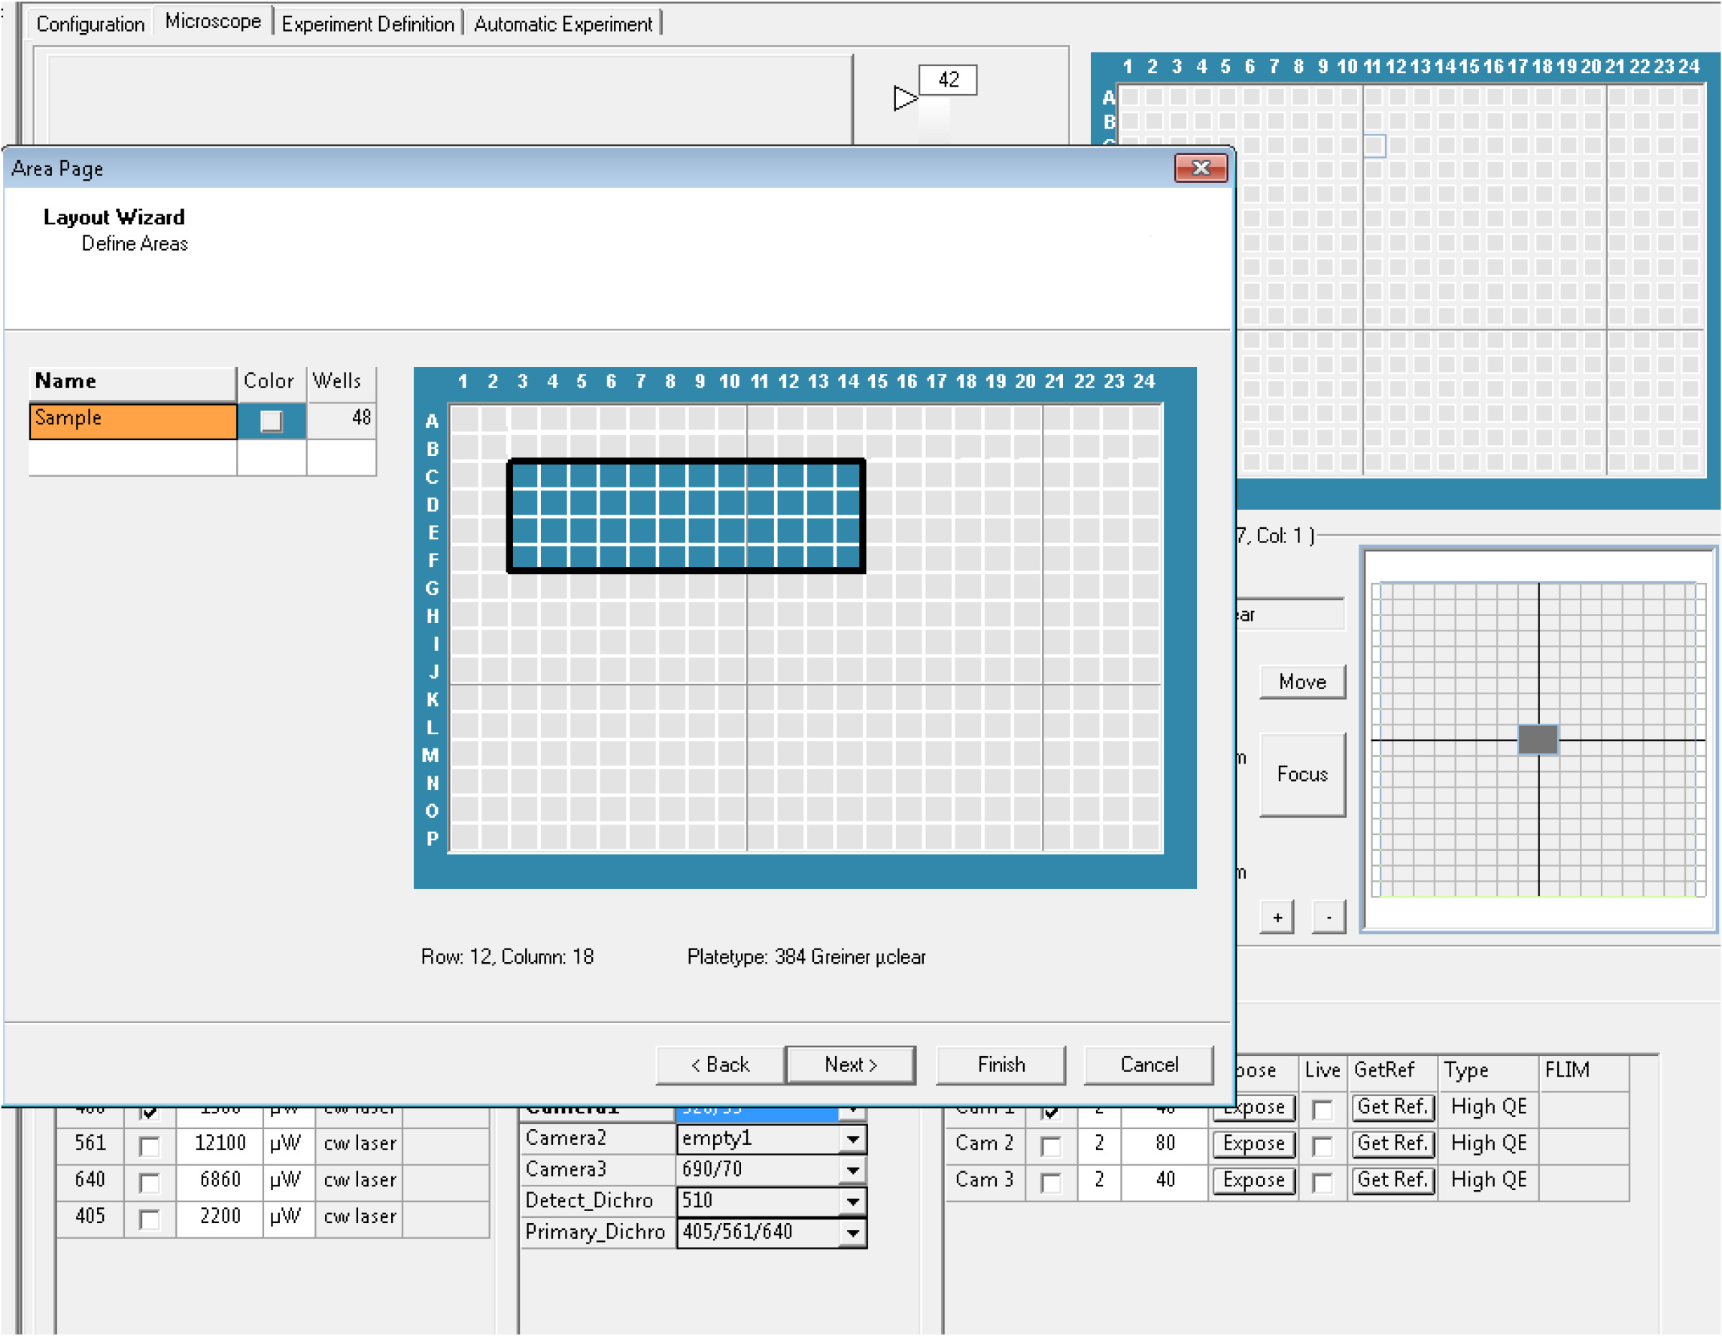Open Primary_Dichro 405/561/640 dropdown
Image resolution: width=1722 pixels, height=1336 pixels.
(852, 1233)
